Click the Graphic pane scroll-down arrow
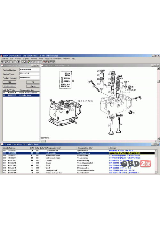 pos(158,139)
